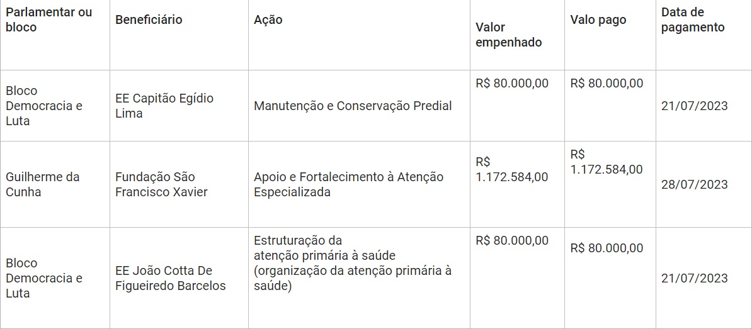Select the "Valor empenhado" header cell
This screenshot has height=329, width=752.
point(508,35)
